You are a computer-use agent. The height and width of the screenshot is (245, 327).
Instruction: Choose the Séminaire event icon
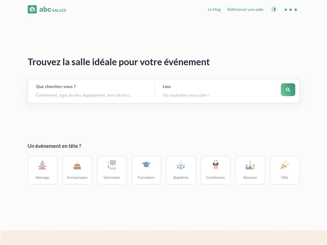(x=112, y=165)
